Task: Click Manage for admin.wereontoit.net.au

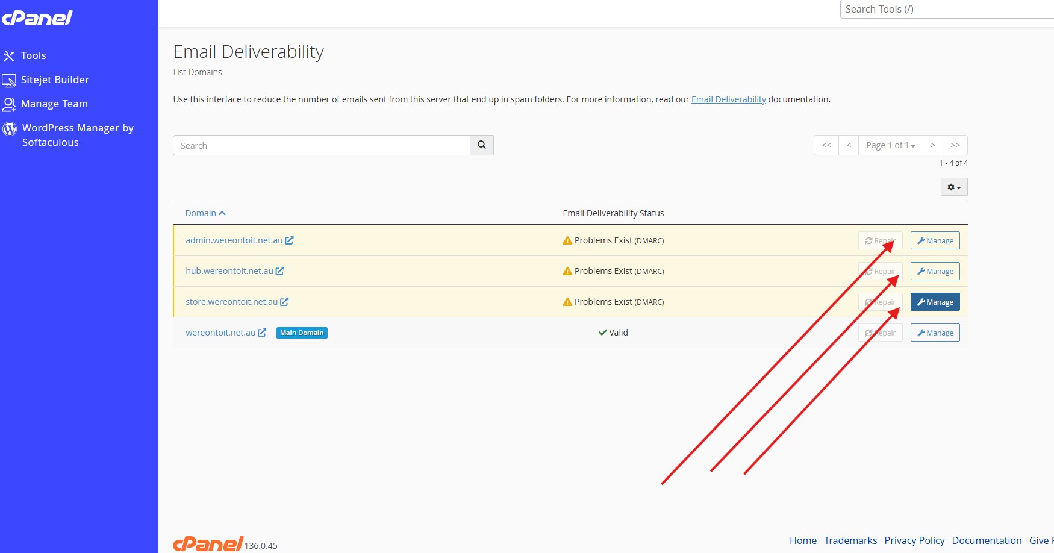Action: (935, 240)
